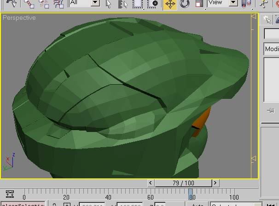Image resolution: width=279 pixels, height=206 pixels.
Task: Open the Create tab in command panel
Action: [267, 20]
